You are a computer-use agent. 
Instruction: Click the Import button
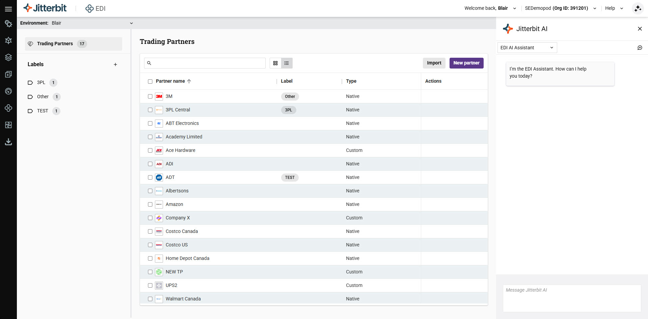(x=434, y=63)
